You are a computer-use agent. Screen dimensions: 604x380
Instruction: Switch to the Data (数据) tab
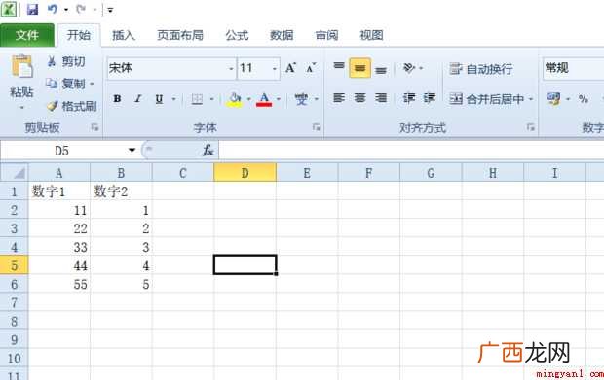(x=282, y=35)
